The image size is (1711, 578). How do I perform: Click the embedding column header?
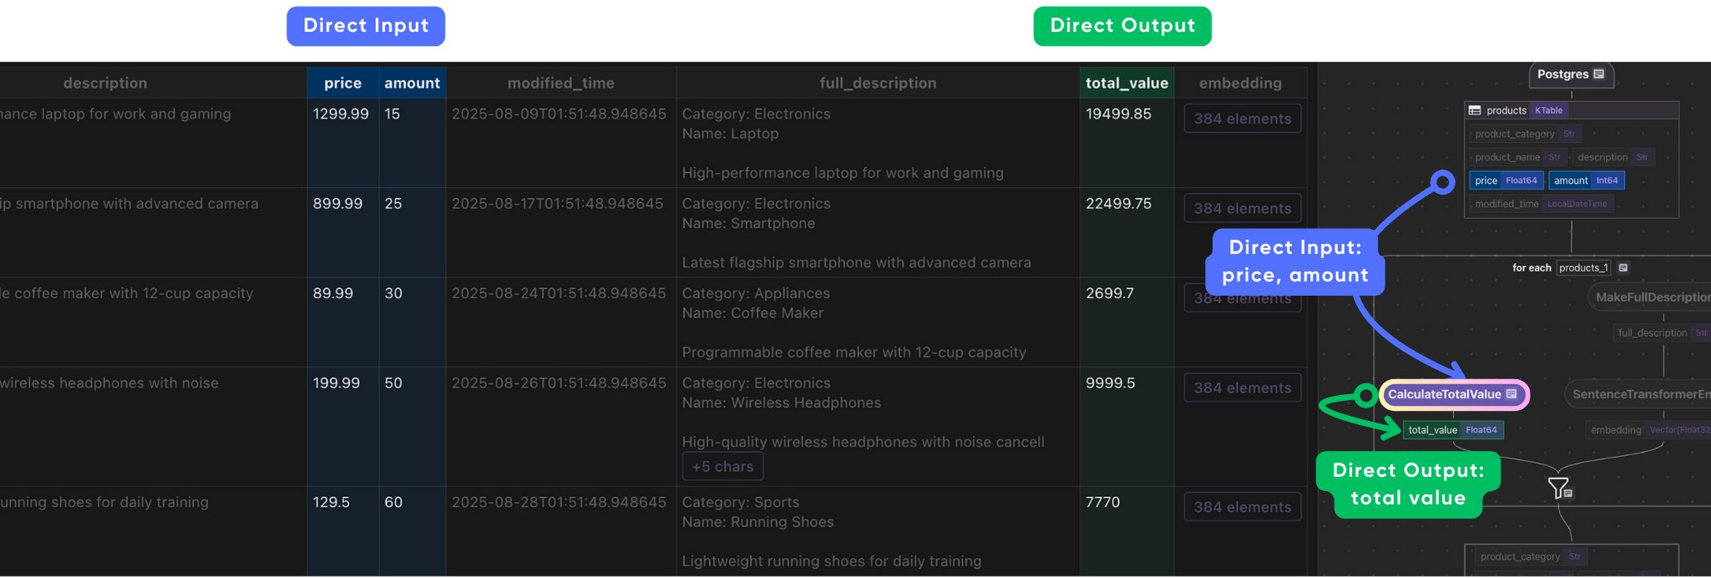tap(1240, 83)
